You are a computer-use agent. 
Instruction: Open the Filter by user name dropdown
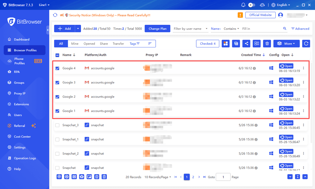click(191, 29)
